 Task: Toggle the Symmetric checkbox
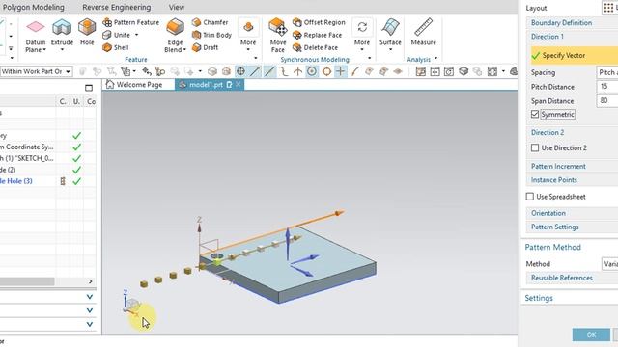coord(535,114)
